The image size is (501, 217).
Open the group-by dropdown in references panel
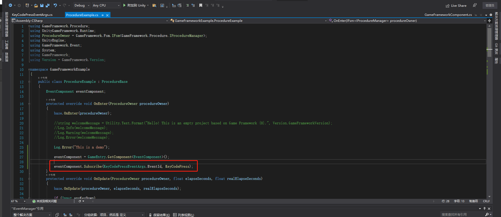coord(121,215)
